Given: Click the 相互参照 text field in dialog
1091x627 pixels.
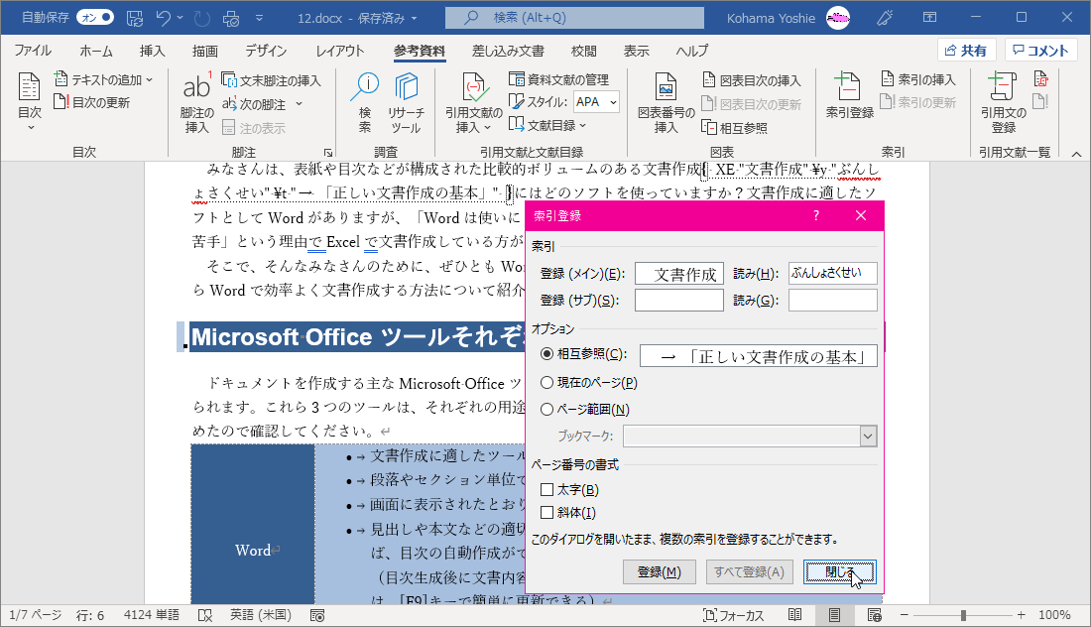Looking at the screenshot, I should (759, 355).
